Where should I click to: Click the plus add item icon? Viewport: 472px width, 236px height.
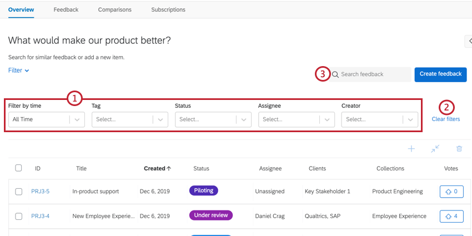click(411, 149)
